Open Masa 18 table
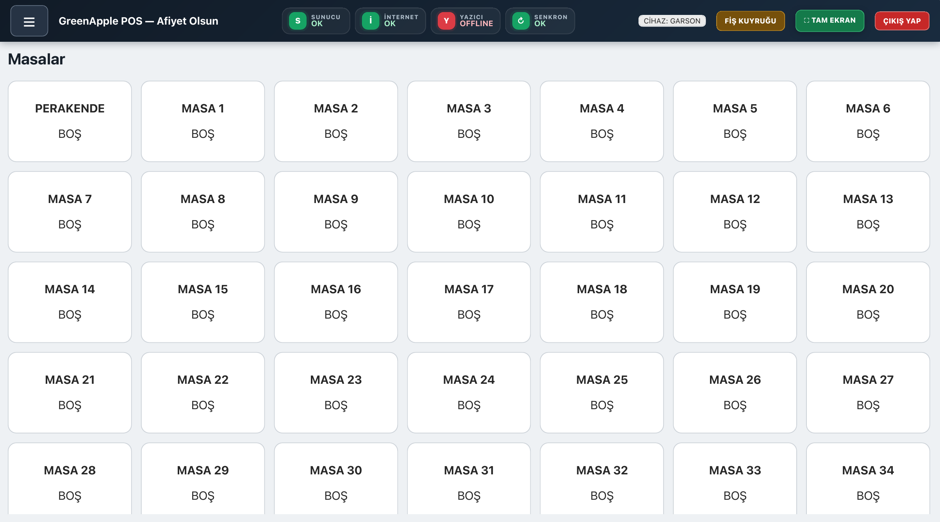Image resolution: width=940 pixels, height=522 pixels. click(x=602, y=302)
